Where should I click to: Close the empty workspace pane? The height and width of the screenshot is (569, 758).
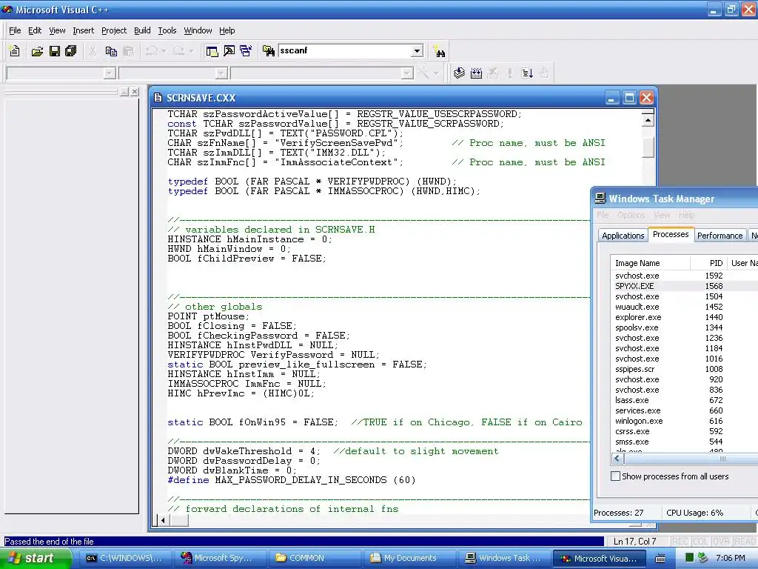pyautogui.click(x=135, y=91)
